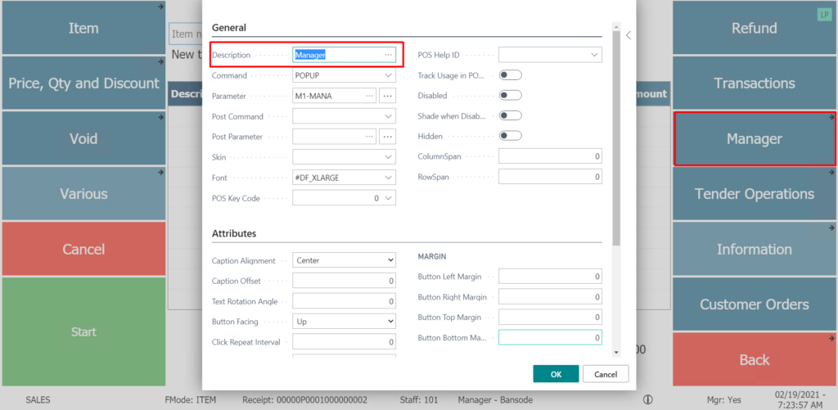Click the Information POS button
The height and width of the screenshot is (410, 838).
coord(754,249)
